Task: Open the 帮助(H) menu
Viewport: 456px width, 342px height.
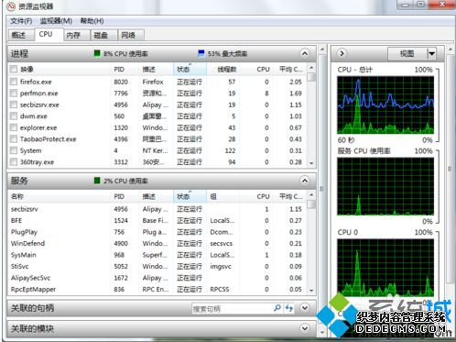Action: [92, 21]
